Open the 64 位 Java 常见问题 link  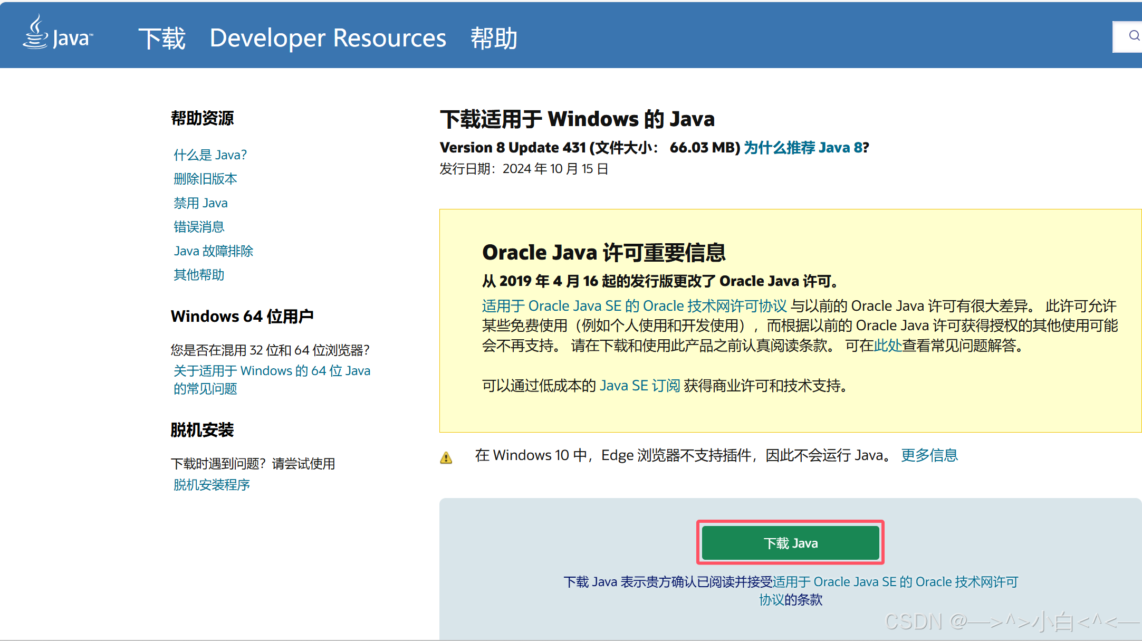pyautogui.click(x=272, y=371)
